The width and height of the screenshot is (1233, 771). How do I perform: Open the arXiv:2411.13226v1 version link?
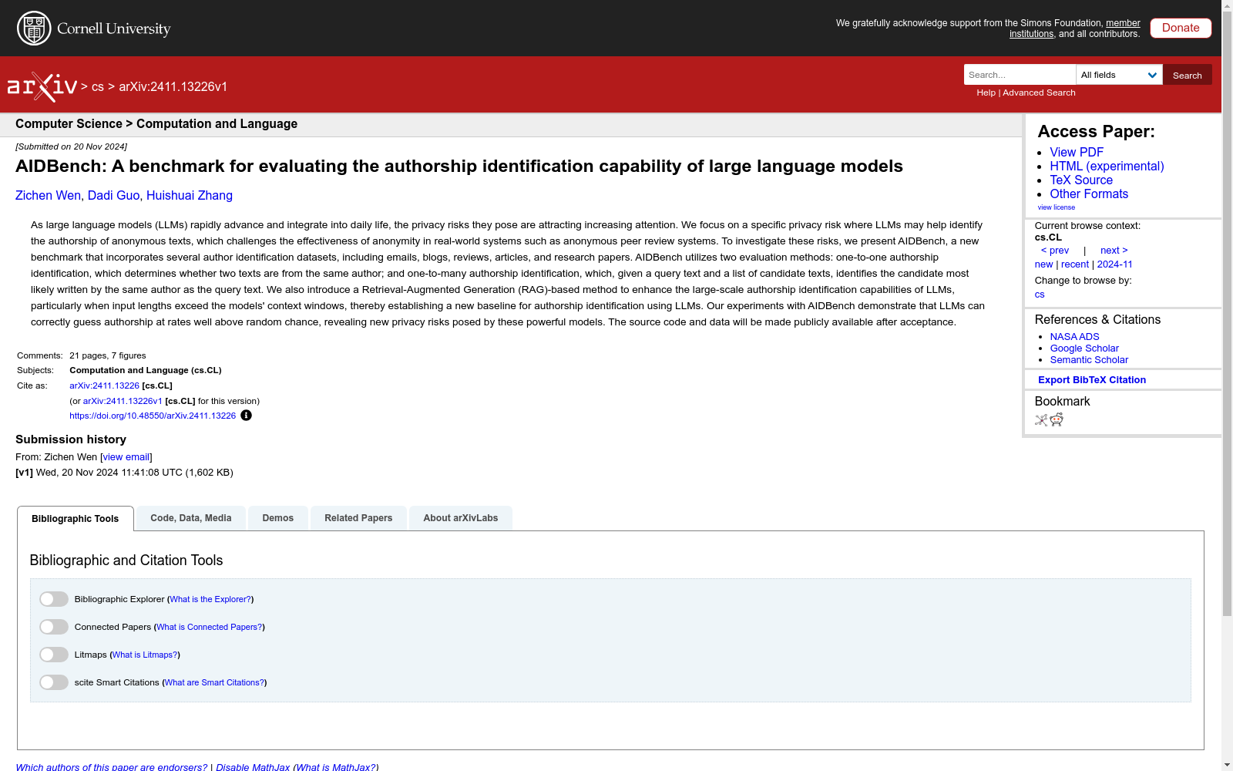point(123,401)
